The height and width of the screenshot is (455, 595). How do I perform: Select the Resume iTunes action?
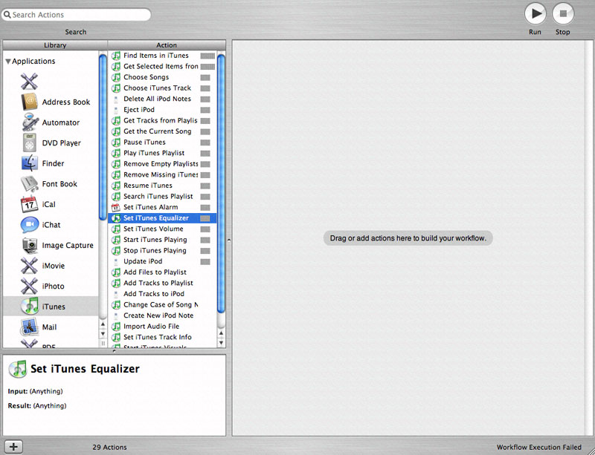[162, 186]
